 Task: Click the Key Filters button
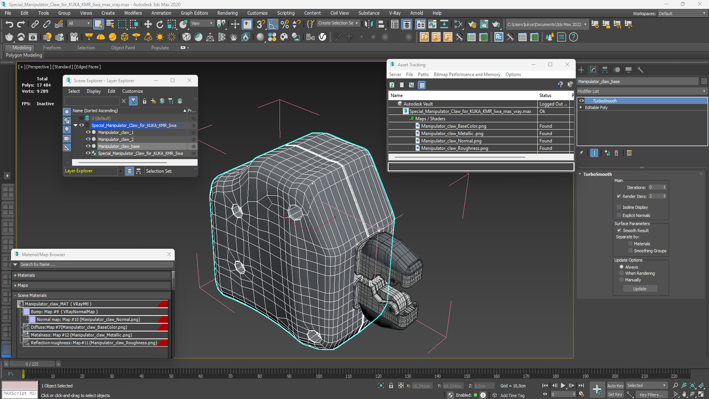(x=651, y=395)
